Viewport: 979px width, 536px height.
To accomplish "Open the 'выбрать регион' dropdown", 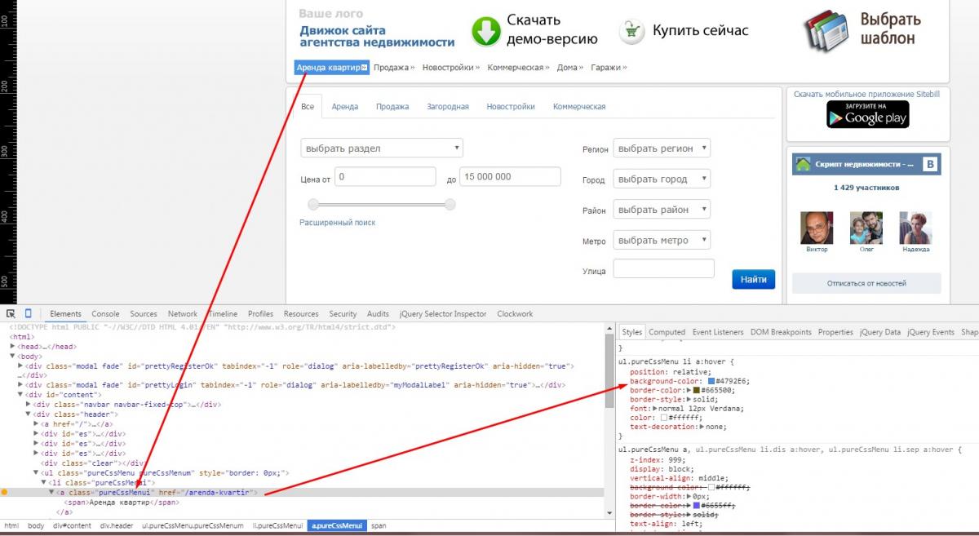I will [x=662, y=148].
